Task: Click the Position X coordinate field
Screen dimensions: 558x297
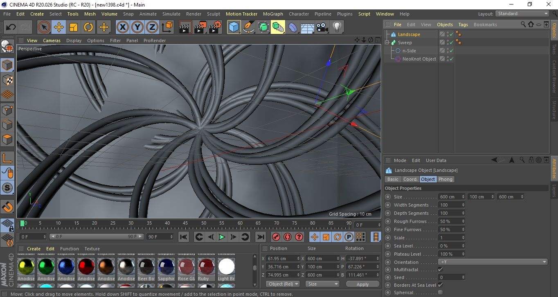Action: coord(283,259)
